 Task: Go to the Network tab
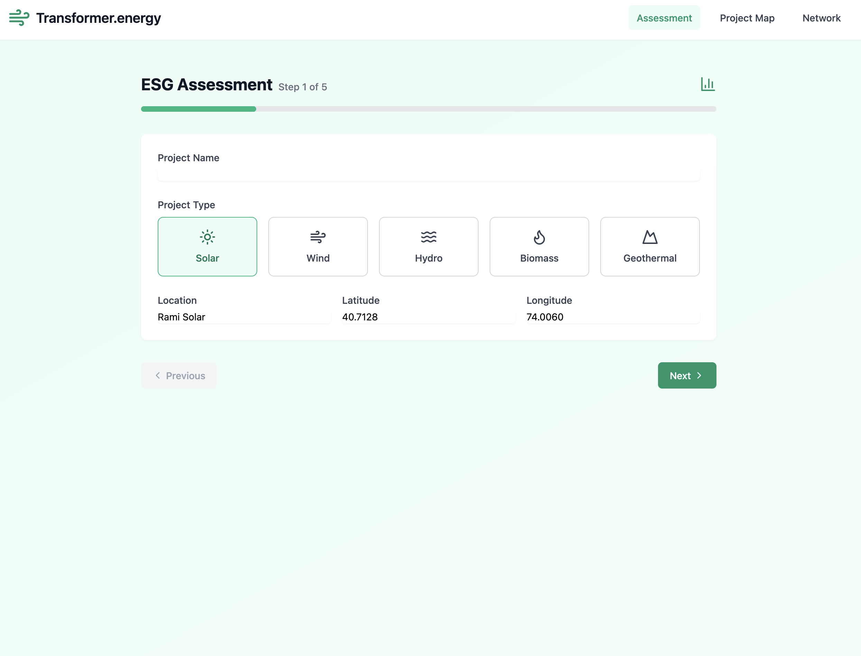click(821, 18)
